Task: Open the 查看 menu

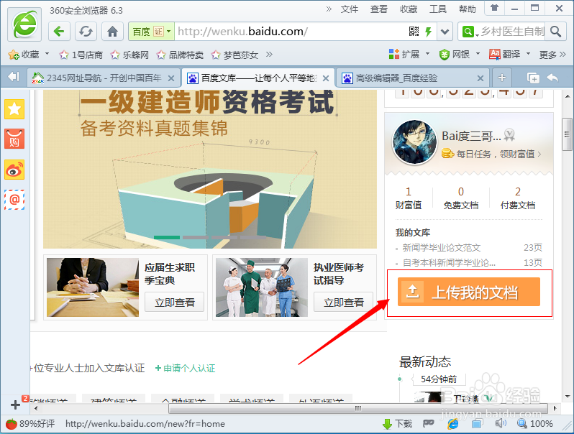Action: [x=378, y=9]
